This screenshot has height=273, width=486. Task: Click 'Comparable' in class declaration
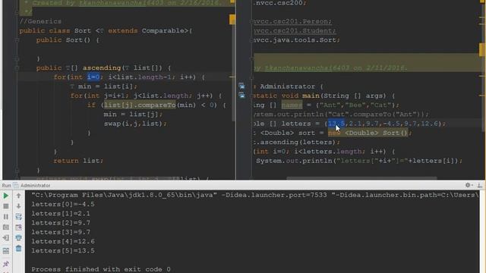pos(163,30)
